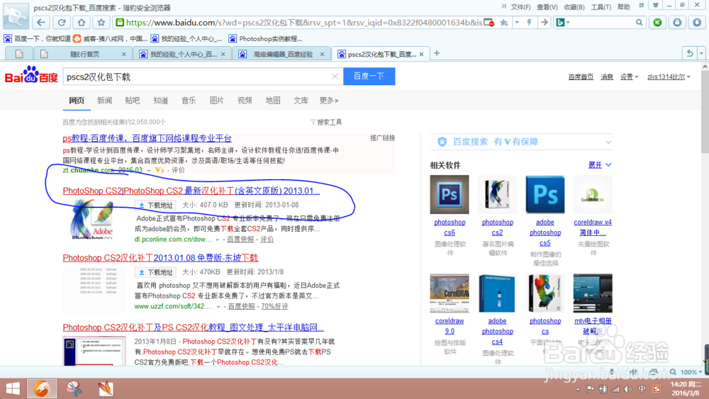Switch to the 我的经验_个人中心 browser tab

[182, 55]
